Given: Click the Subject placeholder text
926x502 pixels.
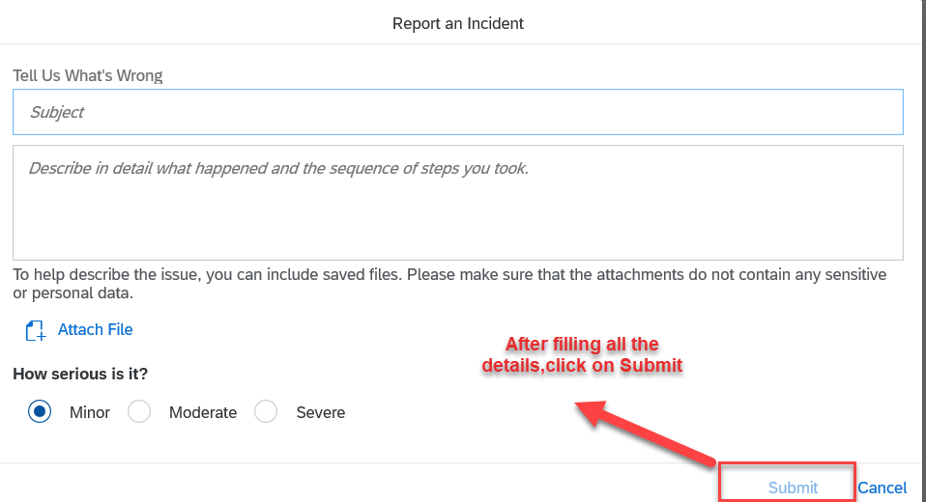Looking at the screenshot, I should tap(57, 112).
